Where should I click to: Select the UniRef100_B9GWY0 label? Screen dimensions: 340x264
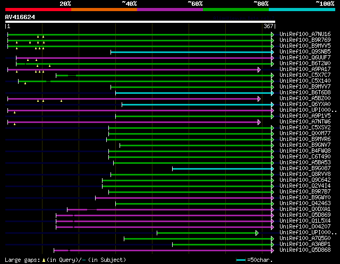pyautogui.click(x=305, y=198)
